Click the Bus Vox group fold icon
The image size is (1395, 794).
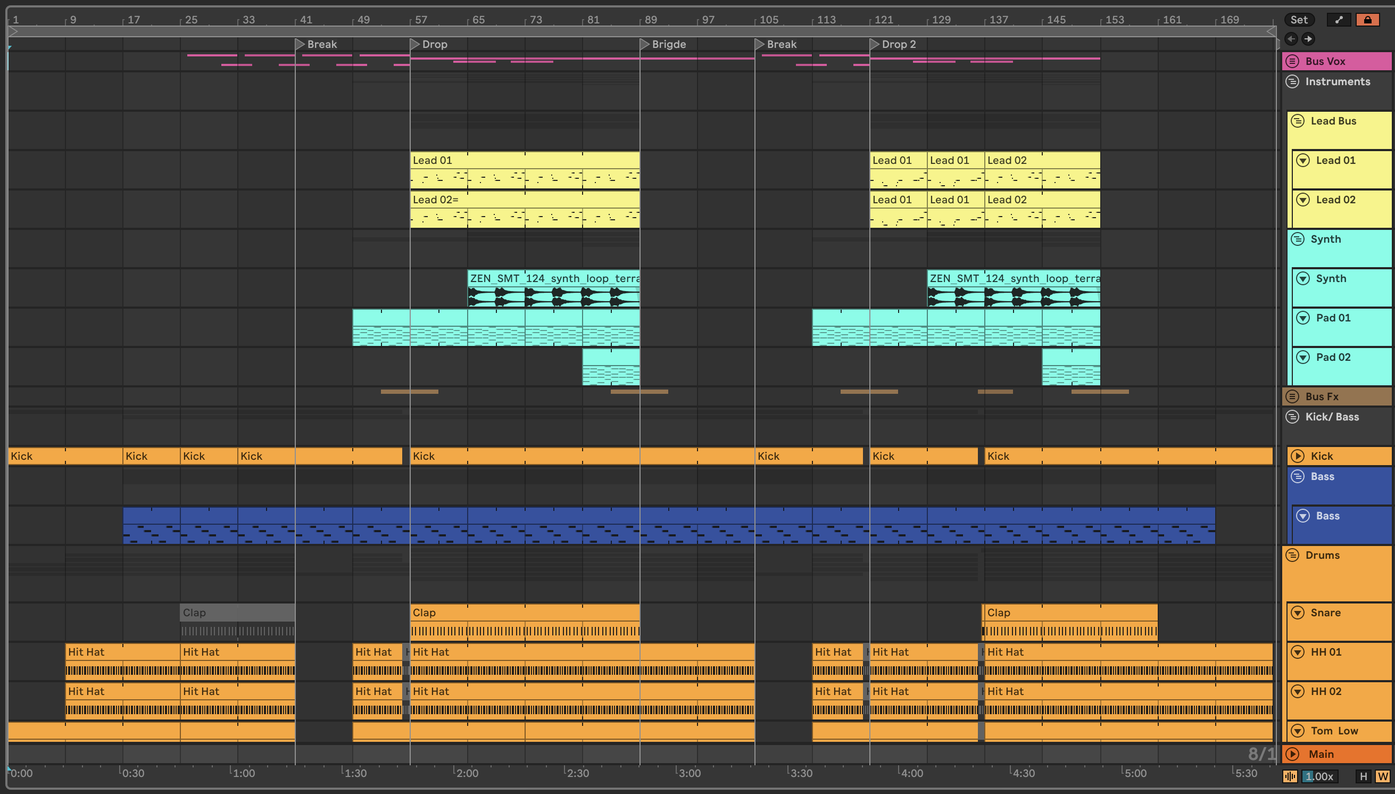[1292, 61]
